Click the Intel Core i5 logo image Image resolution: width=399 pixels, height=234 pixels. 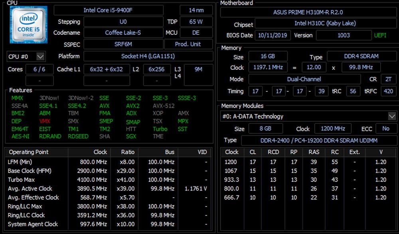(x=28, y=25)
